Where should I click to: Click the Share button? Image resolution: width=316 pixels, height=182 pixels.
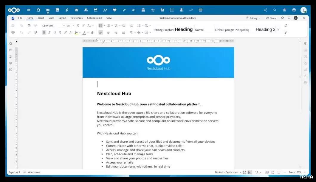(x=271, y=18)
